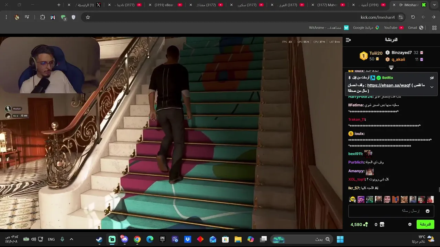The width and height of the screenshot is (440, 247).
Task: Send the chat message with green button
Action: 425,224
